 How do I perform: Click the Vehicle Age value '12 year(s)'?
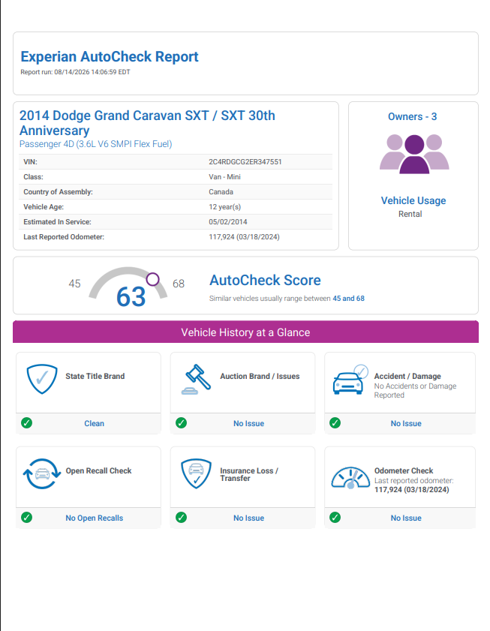coord(224,207)
